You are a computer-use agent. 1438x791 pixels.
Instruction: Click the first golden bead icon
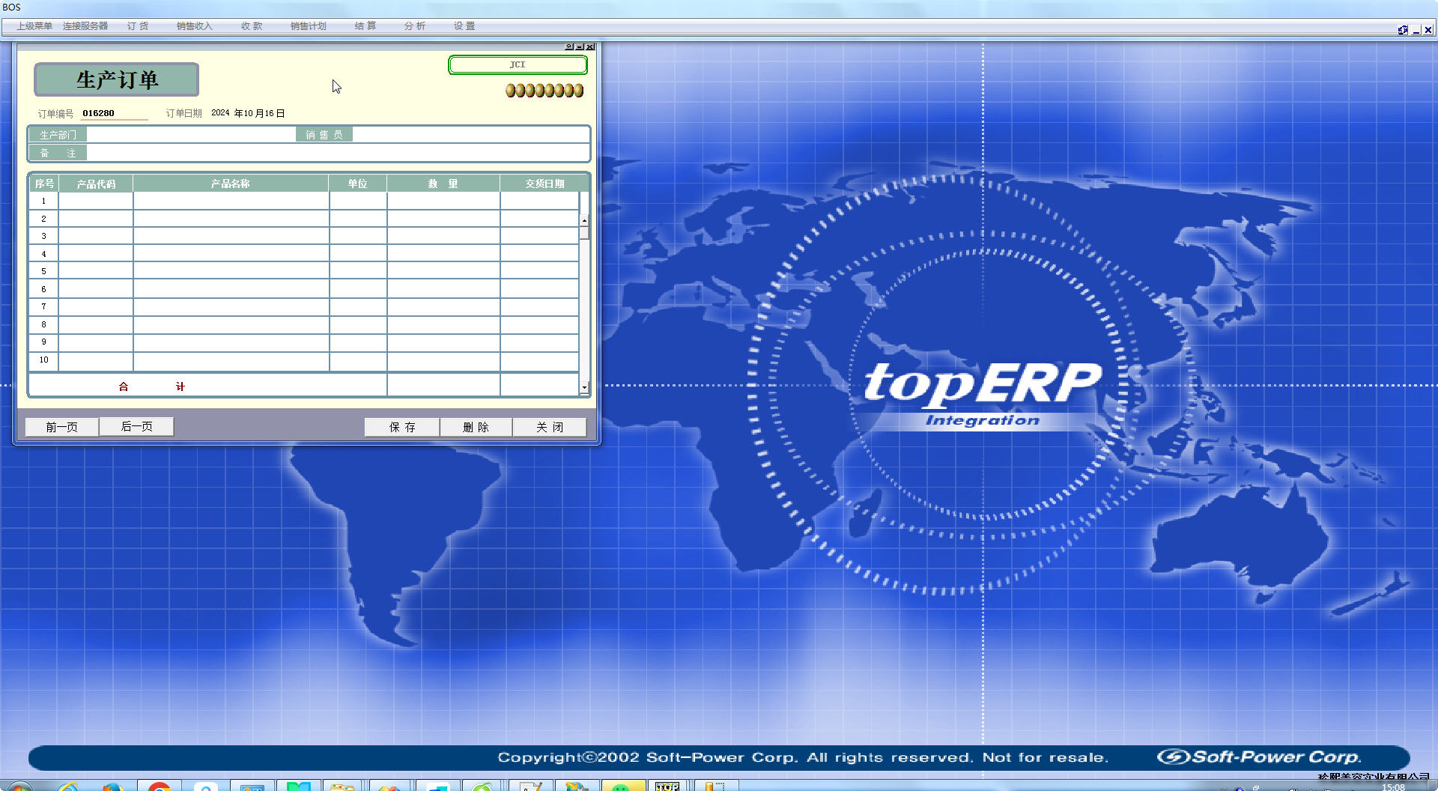[x=511, y=91]
